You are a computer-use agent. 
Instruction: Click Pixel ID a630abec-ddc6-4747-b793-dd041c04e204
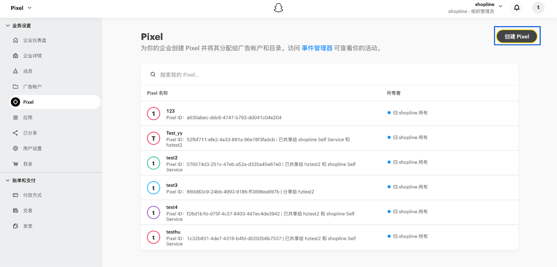(x=224, y=118)
